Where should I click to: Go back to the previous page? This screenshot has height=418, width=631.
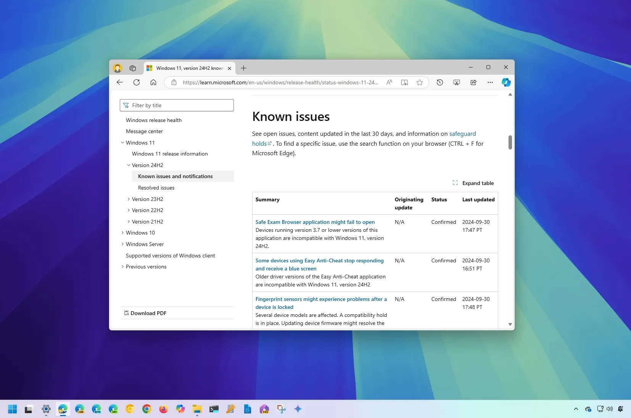(120, 82)
